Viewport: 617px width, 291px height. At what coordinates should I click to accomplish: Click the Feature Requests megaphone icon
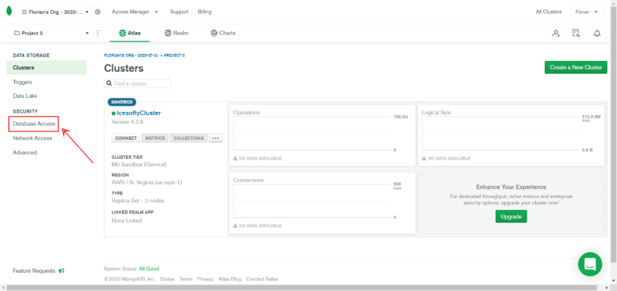coord(62,271)
